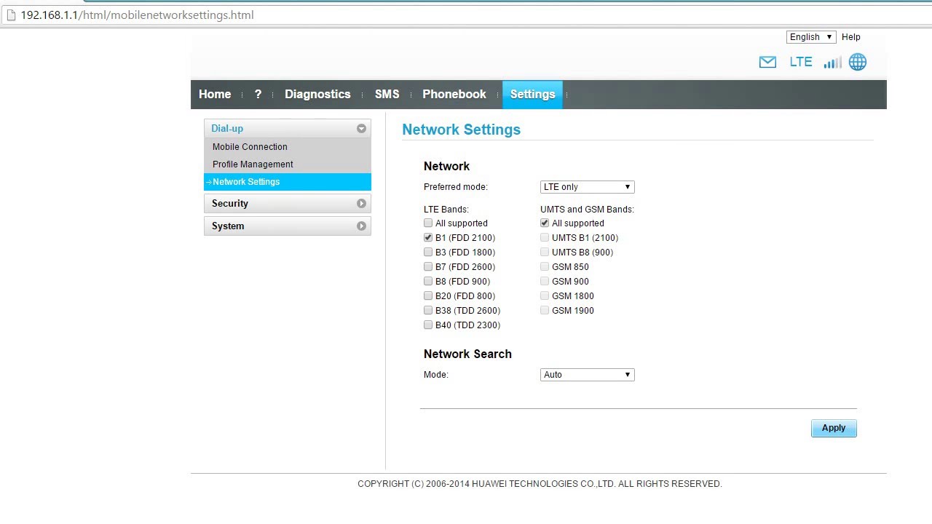Tick the B40 (TDD 2300) checkbox
Viewport: 932px width, 524px height.
point(428,325)
